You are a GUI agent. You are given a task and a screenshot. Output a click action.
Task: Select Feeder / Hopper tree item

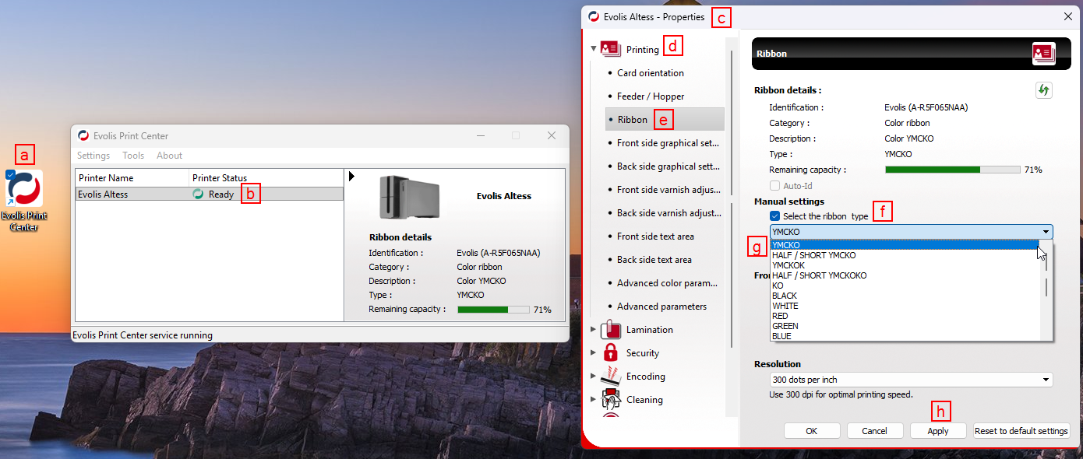point(651,96)
